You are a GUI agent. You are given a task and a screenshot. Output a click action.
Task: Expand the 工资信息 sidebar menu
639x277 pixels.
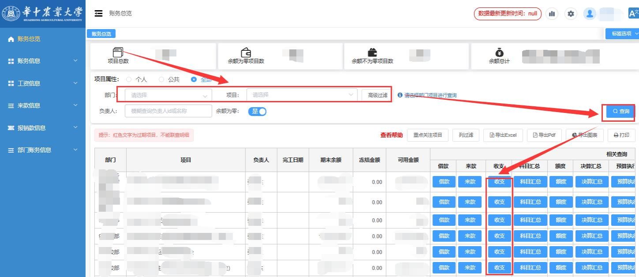pyautogui.click(x=43, y=83)
